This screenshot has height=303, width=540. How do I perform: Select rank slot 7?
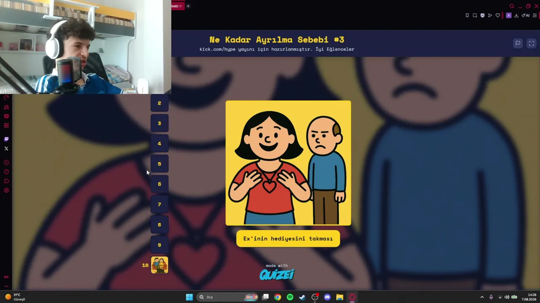click(x=159, y=205)
